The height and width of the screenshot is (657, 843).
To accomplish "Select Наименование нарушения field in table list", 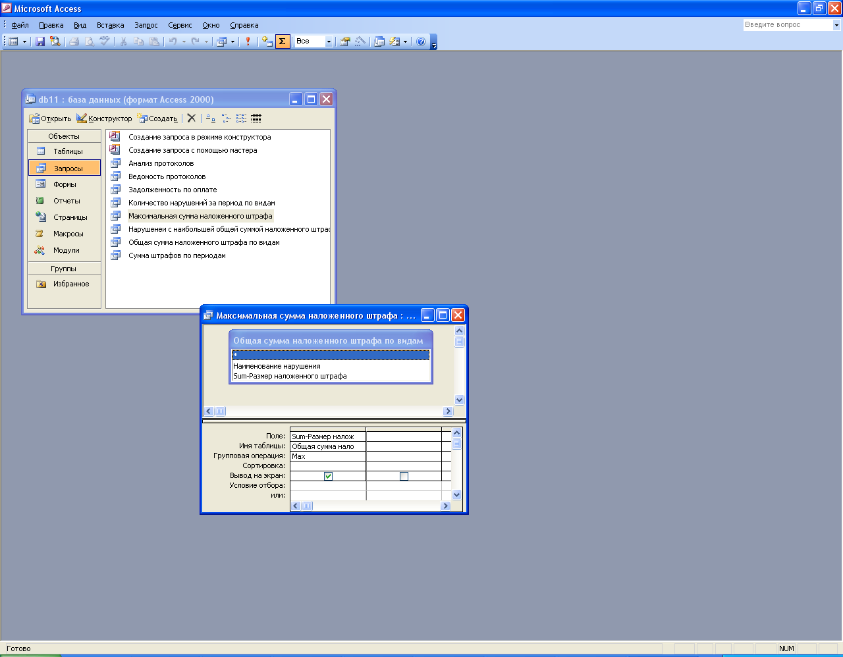I will (331, 366).
